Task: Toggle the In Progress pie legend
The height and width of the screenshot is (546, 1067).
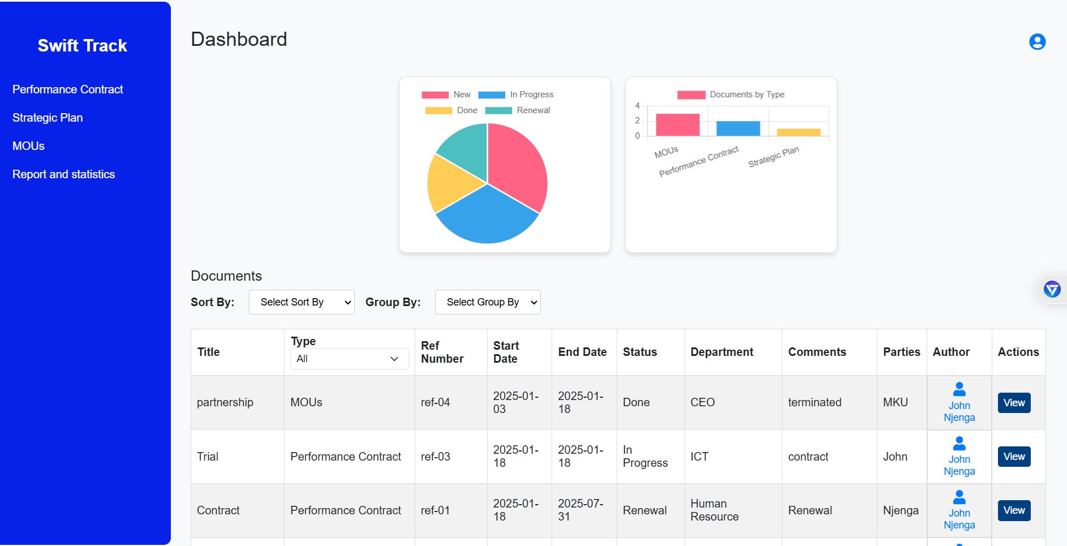Action: pos(492,95)
